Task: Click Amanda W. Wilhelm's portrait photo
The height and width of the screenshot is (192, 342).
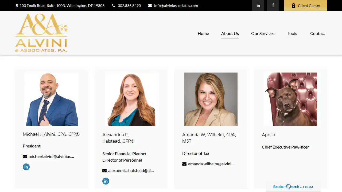Action: [211, 99]
